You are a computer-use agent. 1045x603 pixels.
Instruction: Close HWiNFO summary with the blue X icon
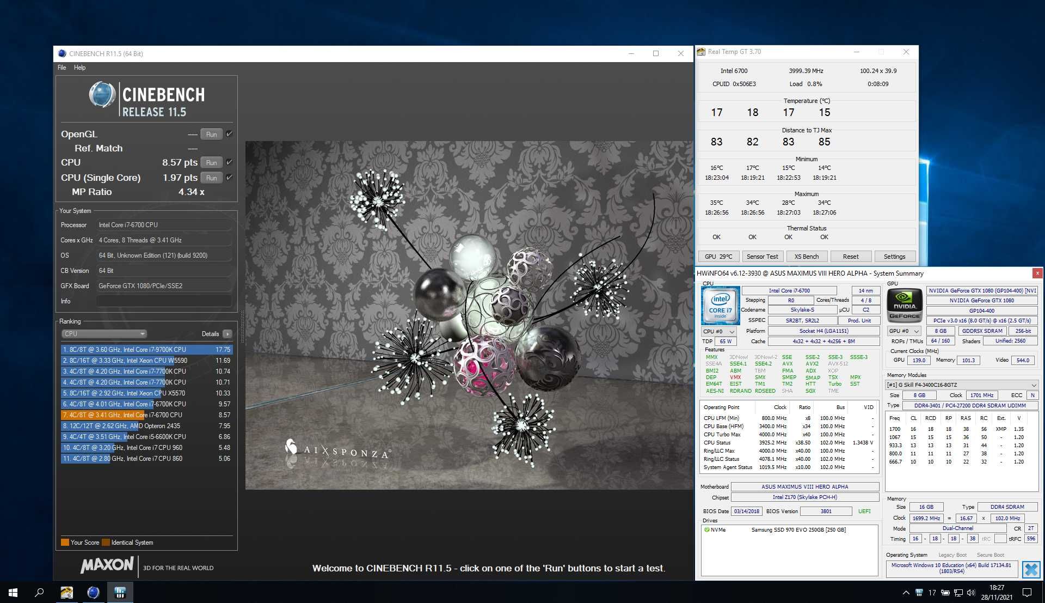tap(1031, 570)
